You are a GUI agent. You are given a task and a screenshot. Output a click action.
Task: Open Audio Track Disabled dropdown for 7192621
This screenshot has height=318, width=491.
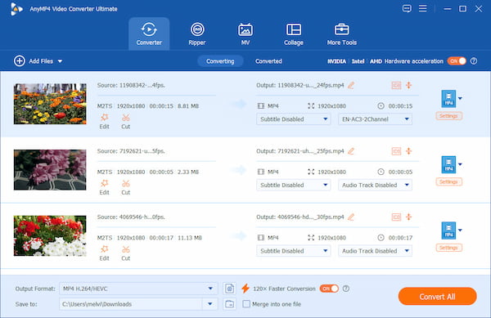click(x=375, y=185)
